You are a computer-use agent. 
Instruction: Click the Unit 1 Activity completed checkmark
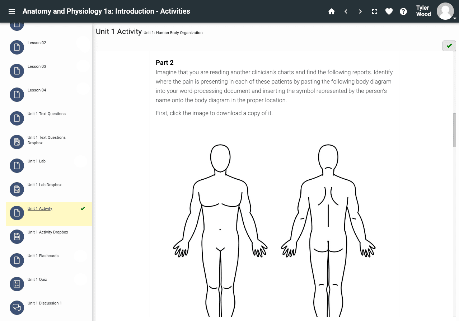[x=83, y=209]
